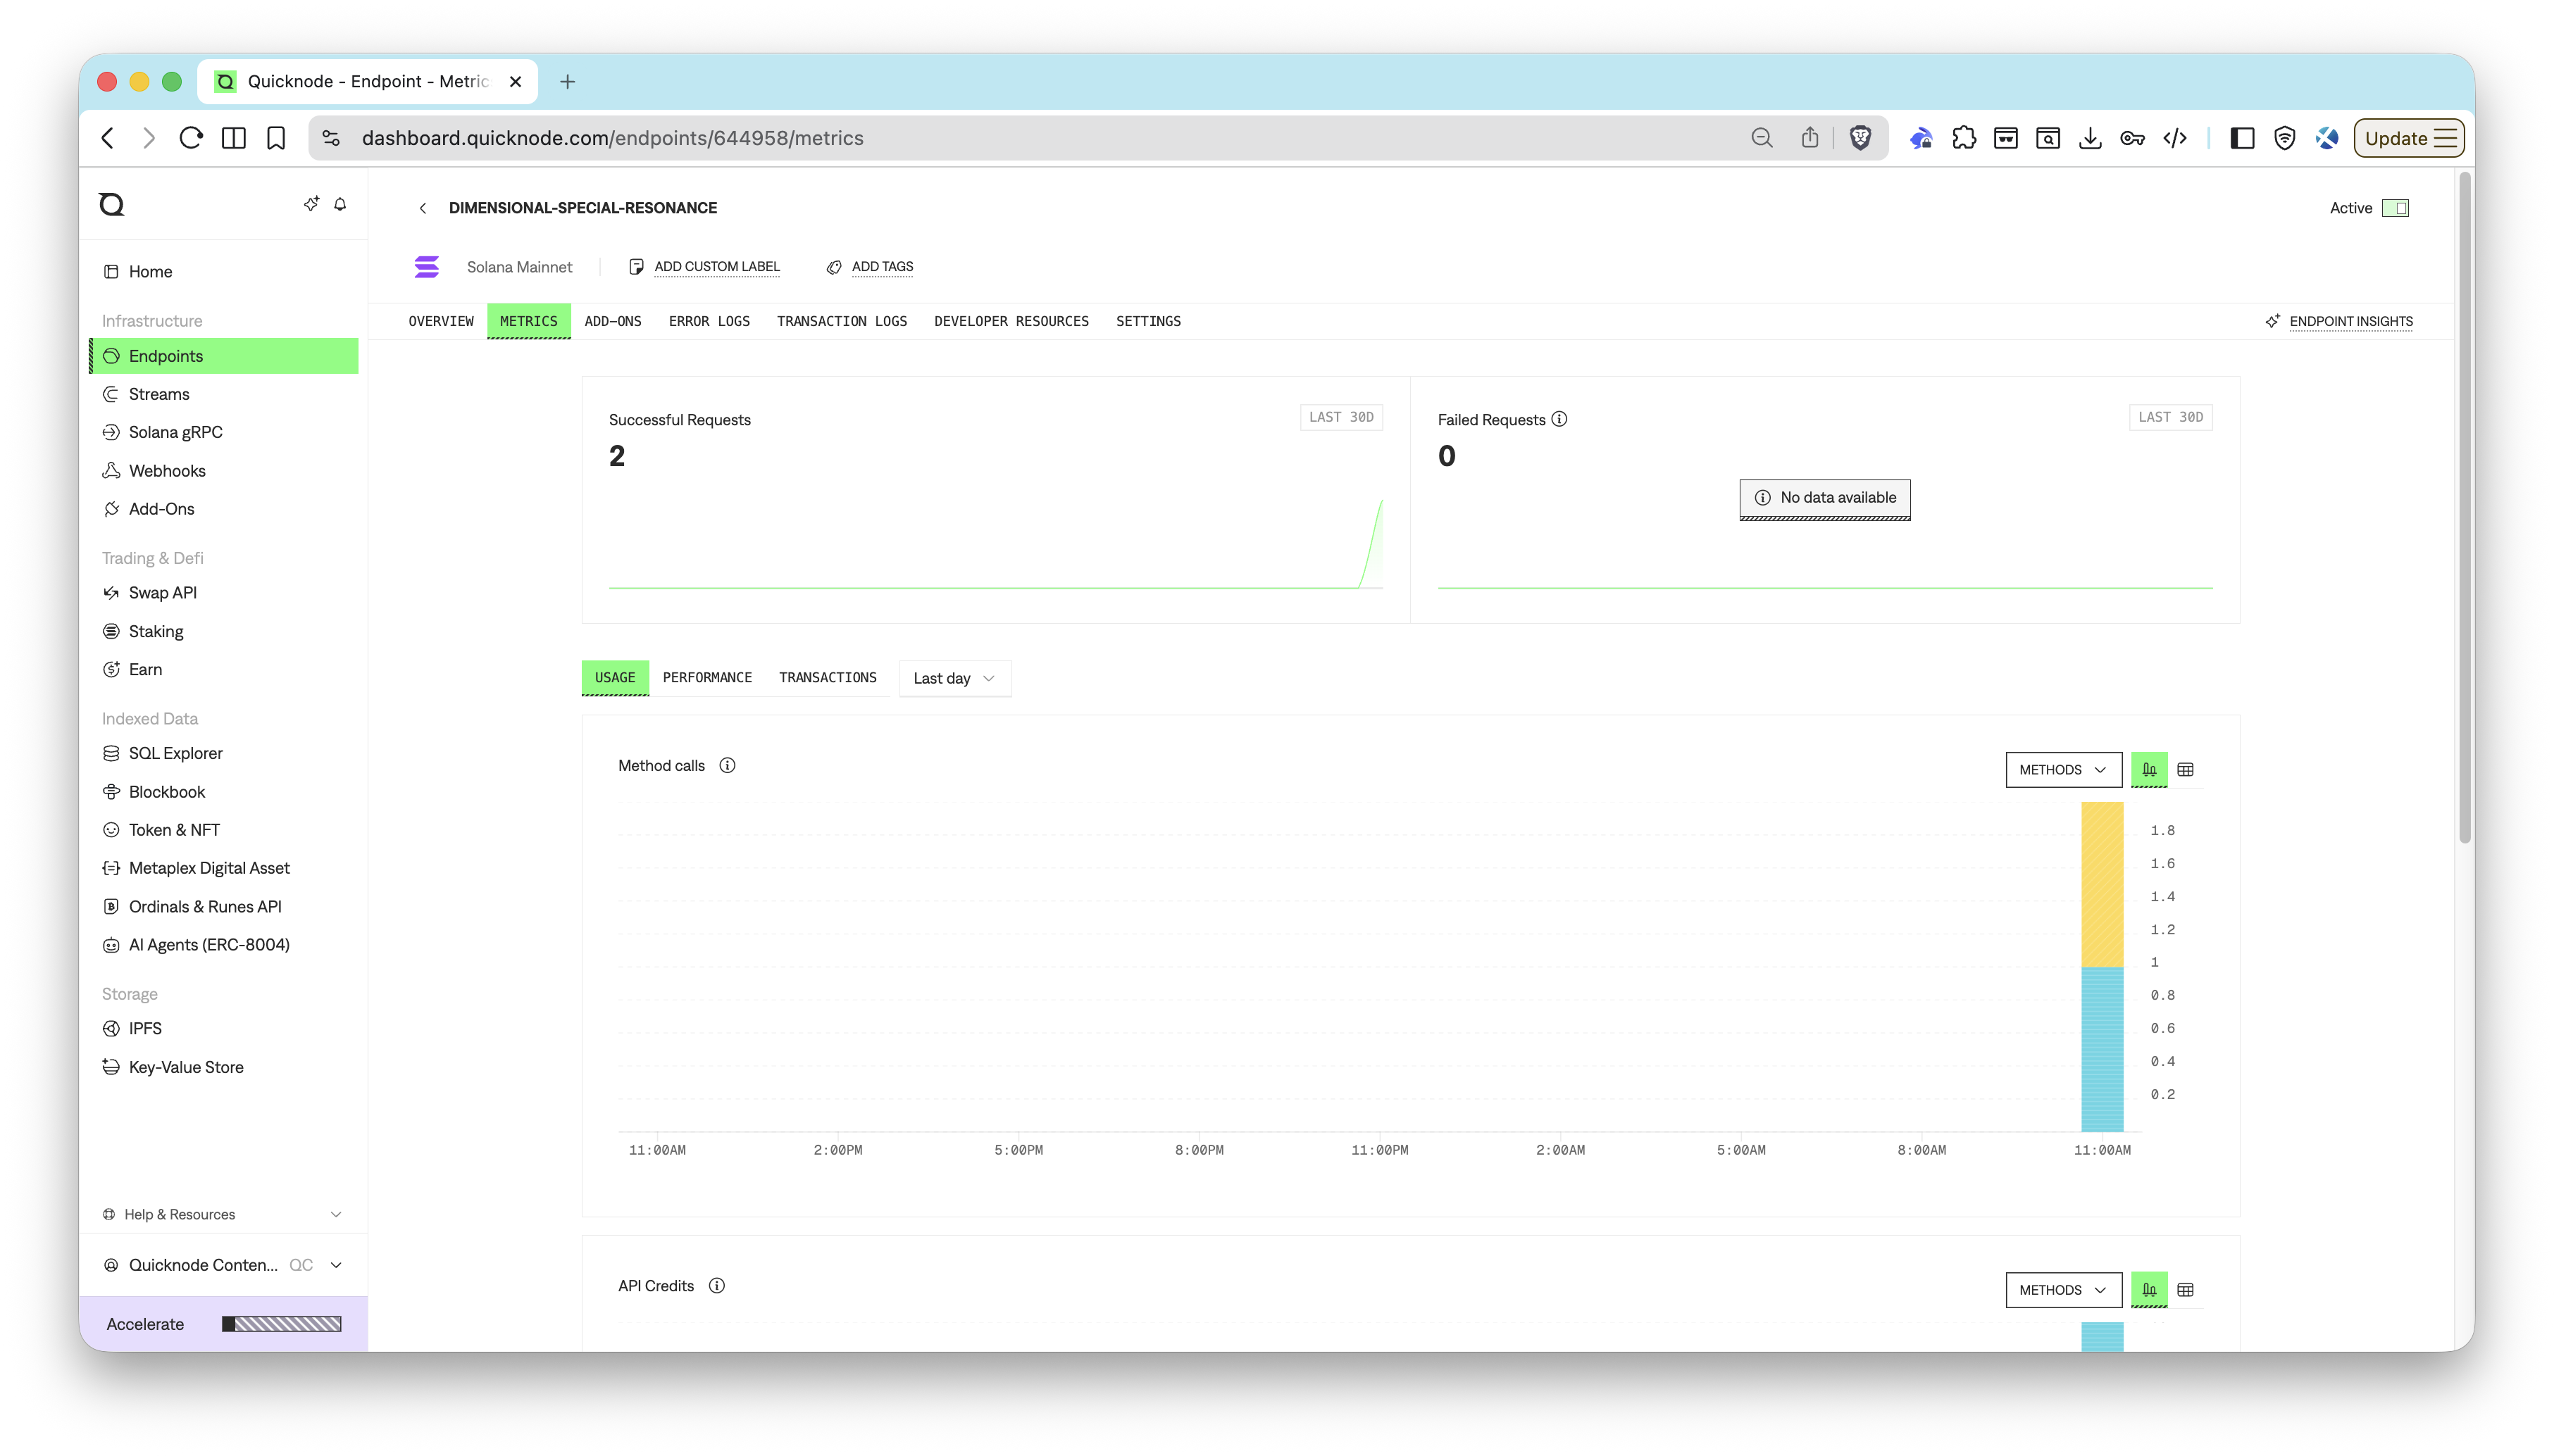The height and width of the screenshot is (1456, 2554).
Task: Open the API Credits METHODS dropdown
Action: (2063, 1290)
